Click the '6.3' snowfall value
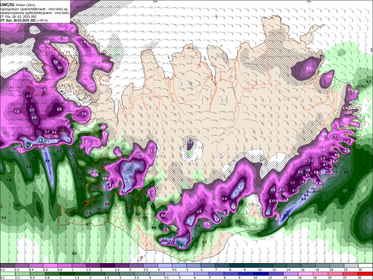This screenshot has height=280, width=373. pyautogui.click(x=127, y=181)
